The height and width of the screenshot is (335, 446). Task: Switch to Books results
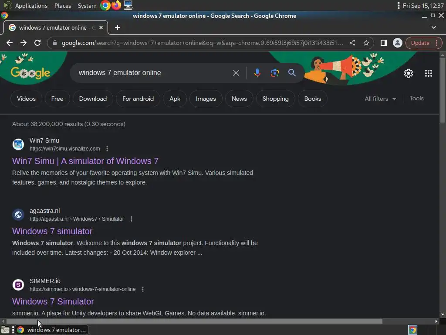click(313, 99)
